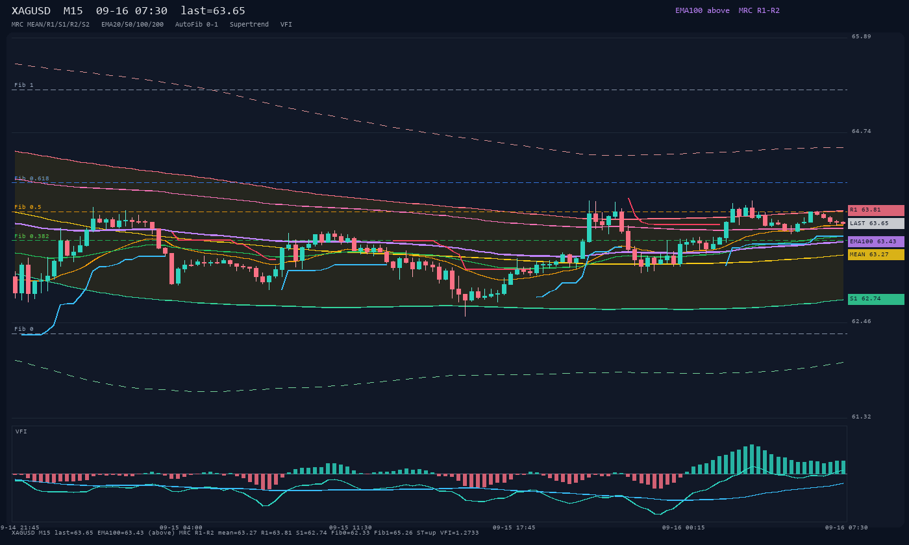
Task: Click the 'EMA100 above' status text
Action: (x=703, y=10)
